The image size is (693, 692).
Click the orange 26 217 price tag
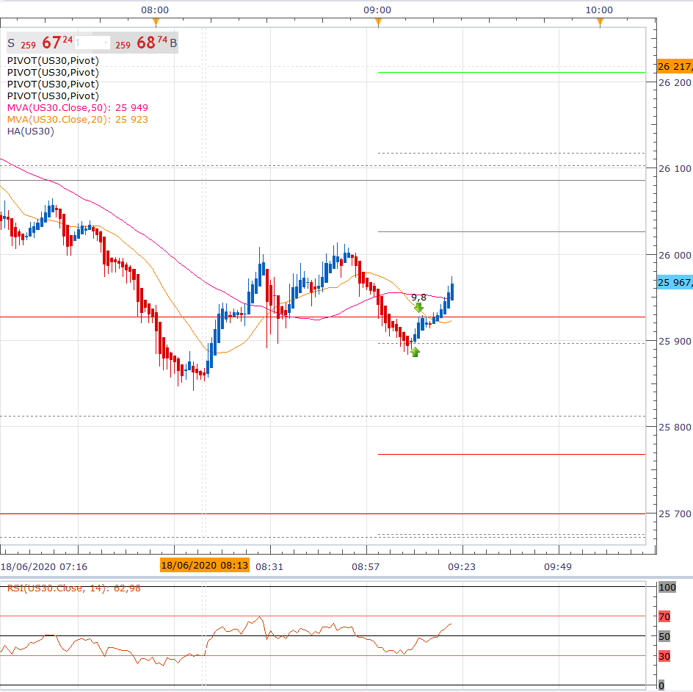tap(675, 66)
